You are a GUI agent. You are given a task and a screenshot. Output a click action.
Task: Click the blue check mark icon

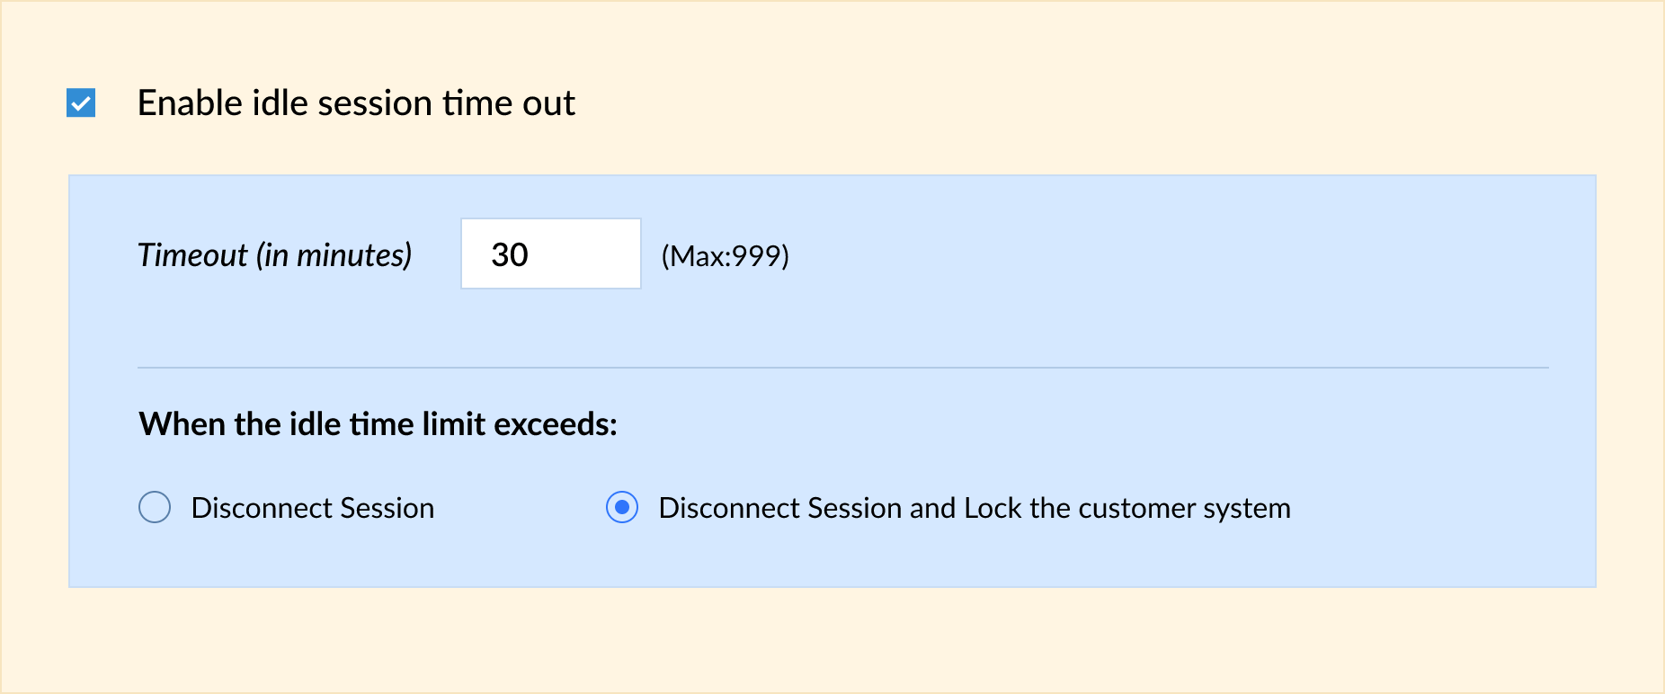click(81, 103)
